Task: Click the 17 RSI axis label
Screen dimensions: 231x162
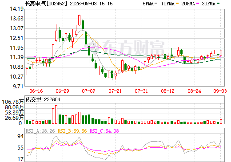Action: tap(20, 159)
